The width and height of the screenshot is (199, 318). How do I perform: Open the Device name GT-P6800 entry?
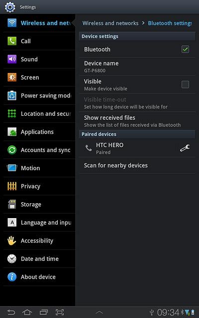tap(137, 67)
